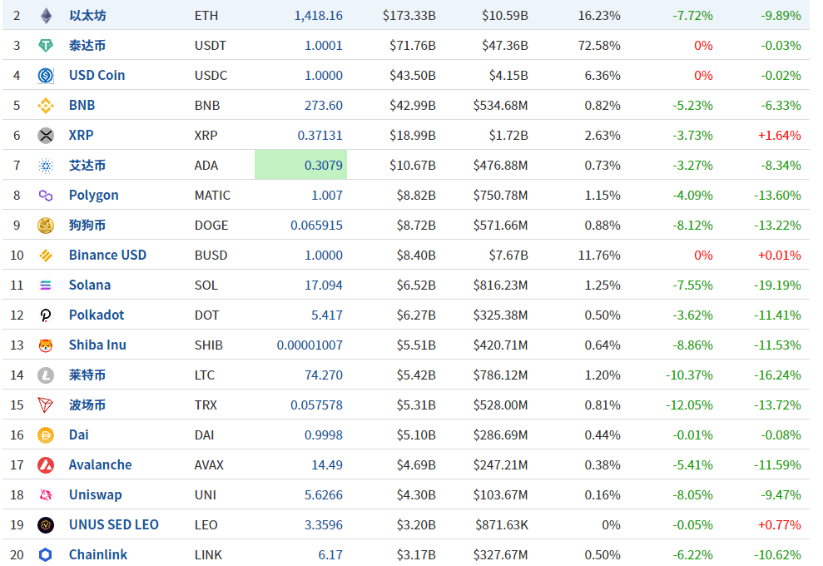Open the UNUS SED LEO link
823x566 pixels.
(113, 524)
